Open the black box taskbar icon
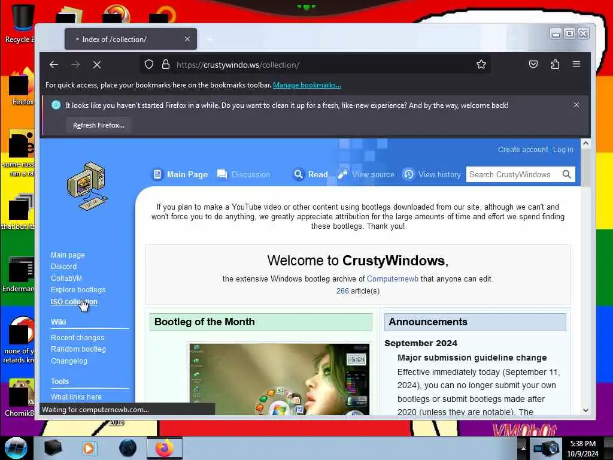 (x=53, y=448)
